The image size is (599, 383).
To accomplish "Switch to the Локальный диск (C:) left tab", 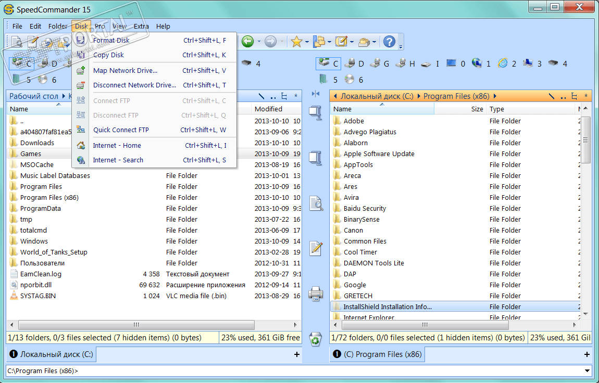I will click(x=52, y=354).
